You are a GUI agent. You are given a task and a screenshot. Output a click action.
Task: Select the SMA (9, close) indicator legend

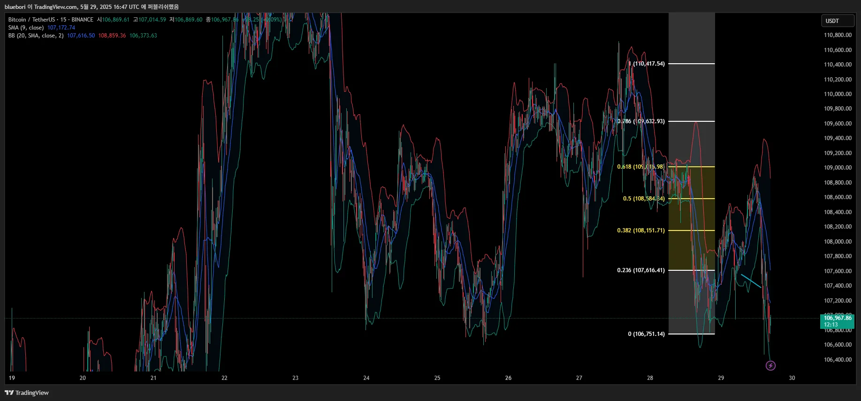tap(41, 28)
